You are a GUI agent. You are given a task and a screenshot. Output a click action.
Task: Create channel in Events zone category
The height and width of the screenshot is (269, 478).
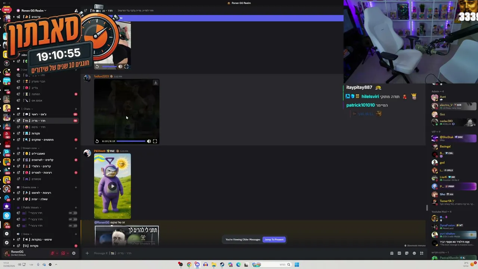[x=76, y=188]
